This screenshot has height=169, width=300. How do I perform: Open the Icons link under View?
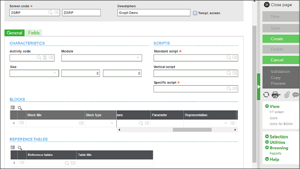pos(273,118)
